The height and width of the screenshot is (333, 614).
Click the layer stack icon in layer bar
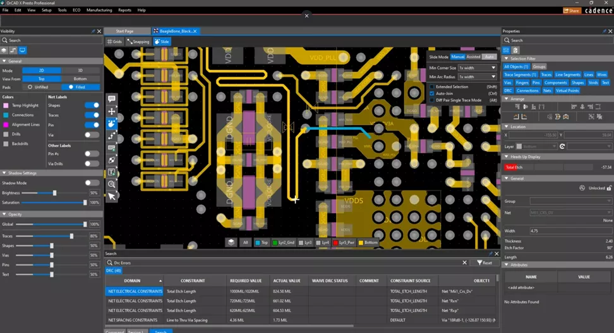(x=231, y=242)
